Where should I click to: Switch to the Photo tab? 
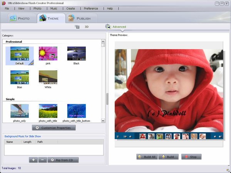(20, 18)
